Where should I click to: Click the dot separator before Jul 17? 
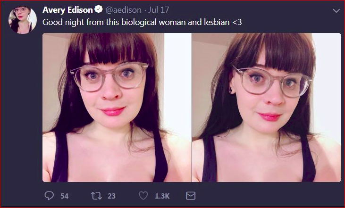tap(145, 10)
